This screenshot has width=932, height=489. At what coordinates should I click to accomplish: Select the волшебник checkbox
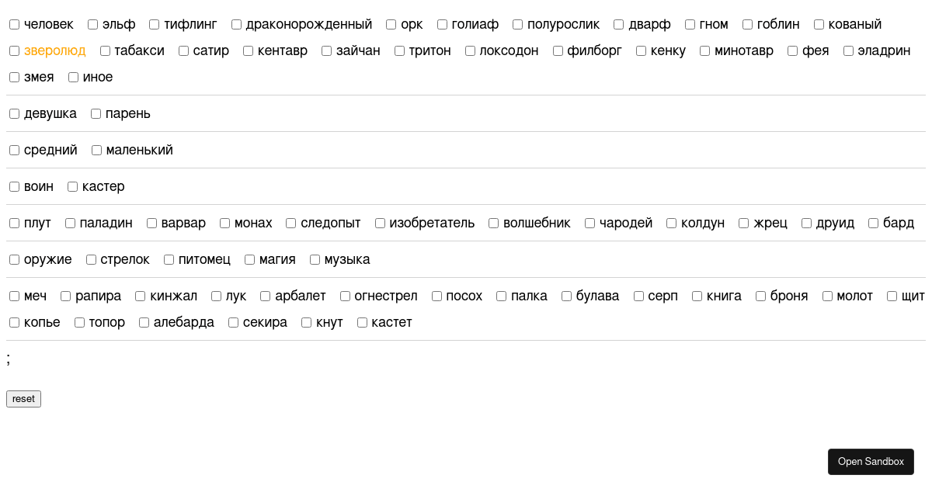point(494,224)
